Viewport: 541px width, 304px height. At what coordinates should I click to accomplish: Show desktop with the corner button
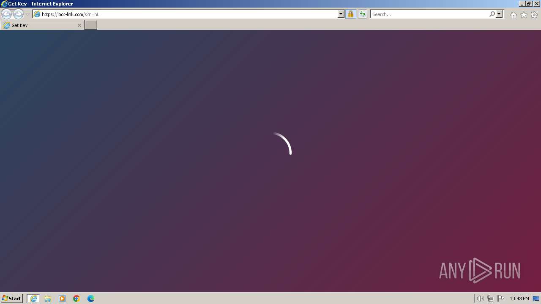click(x=536, y=299)
